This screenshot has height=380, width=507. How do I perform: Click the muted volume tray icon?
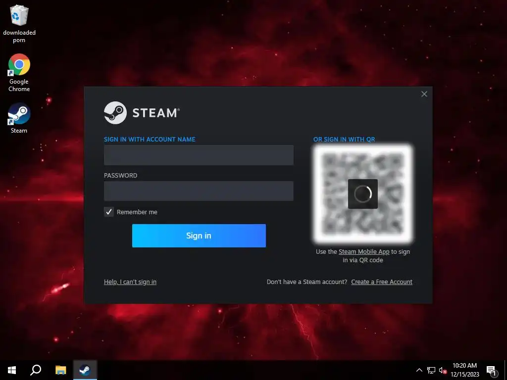pos(443,370)
